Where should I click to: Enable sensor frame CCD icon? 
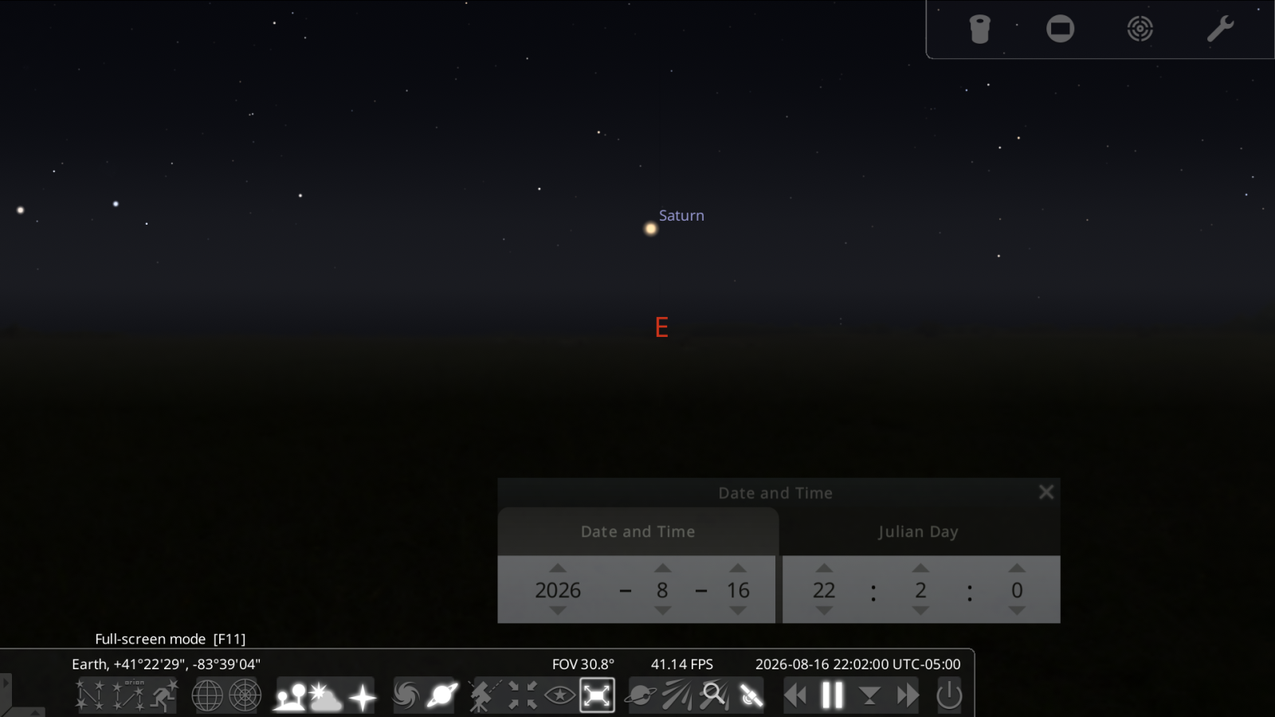point(1060,29)
